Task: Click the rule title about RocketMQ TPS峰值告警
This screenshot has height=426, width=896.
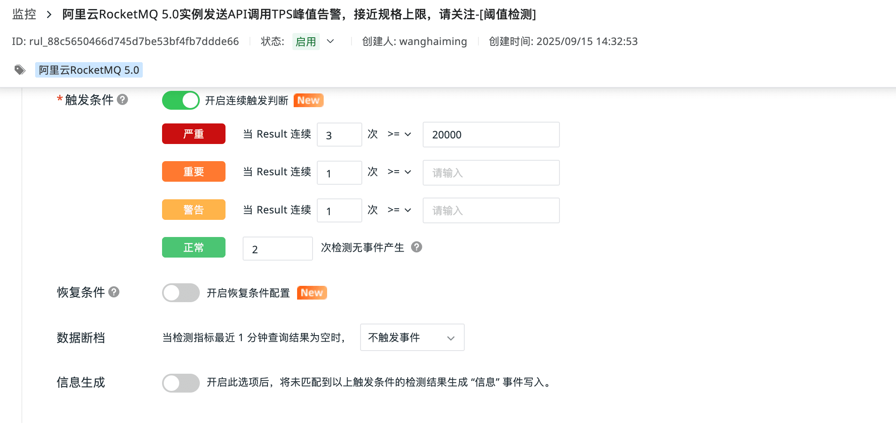Action: (299, 15)
